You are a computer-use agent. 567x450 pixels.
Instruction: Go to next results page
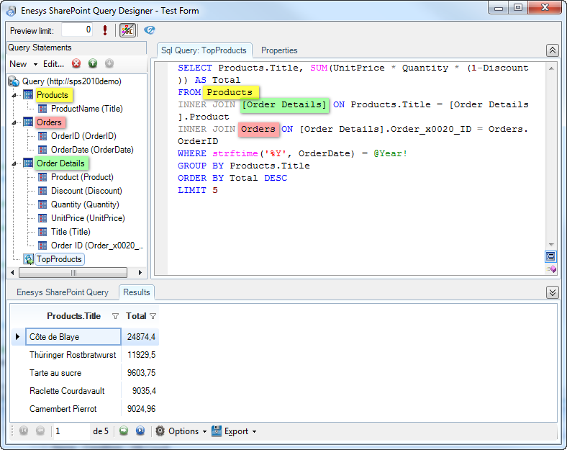point(123,431)
